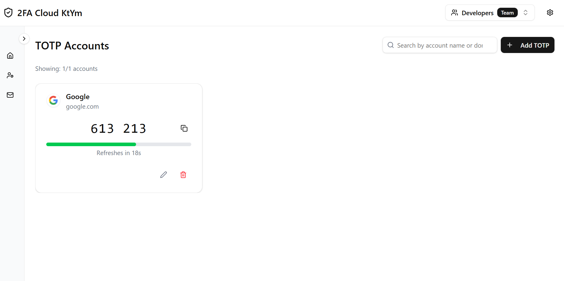Image resolution: width=564 pixels, height=281 pixels.
Task: Copy the Google TOTP code
Action: point(184,128)
